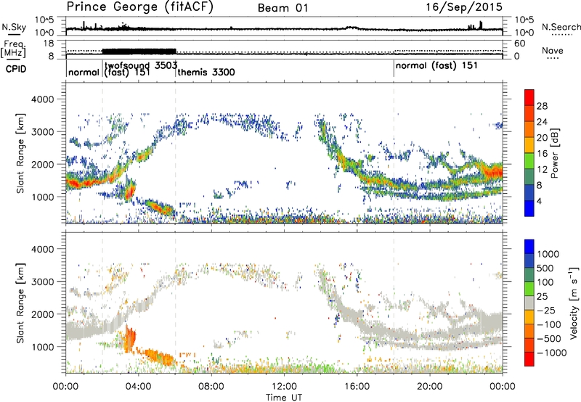Click the gray segment of Velocity colorbar
581x402 pixels.
pyautogui.click(x=529, y=303)
